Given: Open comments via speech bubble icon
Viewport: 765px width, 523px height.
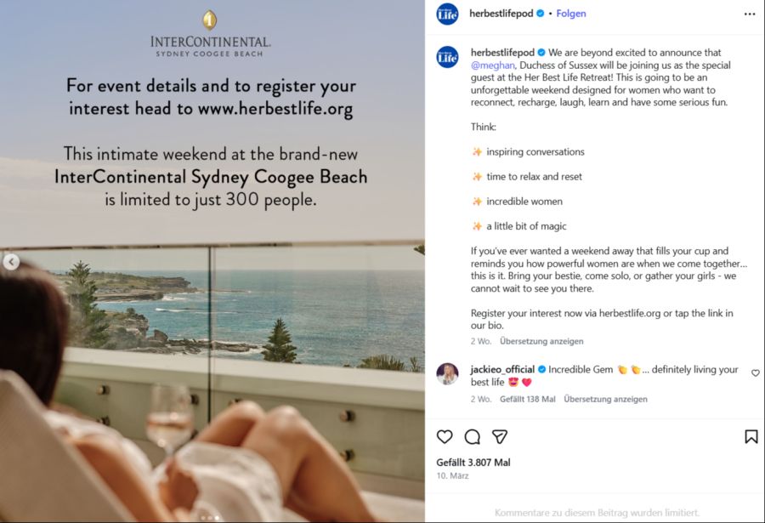Looking at the screenshot, I should coord(473,436).
